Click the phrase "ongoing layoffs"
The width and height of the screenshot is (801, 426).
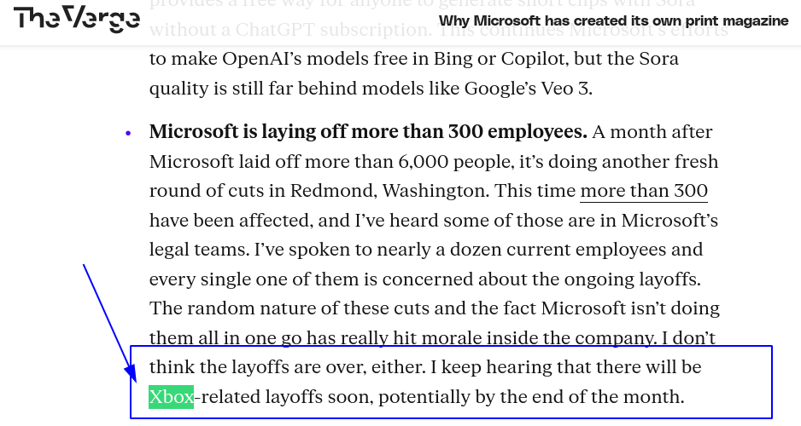(x=632, y=279)
